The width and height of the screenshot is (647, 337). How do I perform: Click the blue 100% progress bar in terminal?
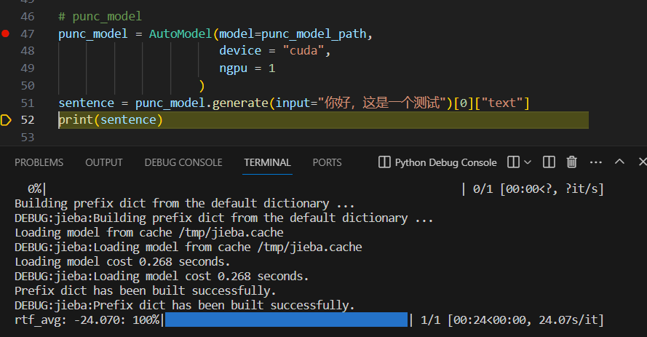(x=286, y=320)
